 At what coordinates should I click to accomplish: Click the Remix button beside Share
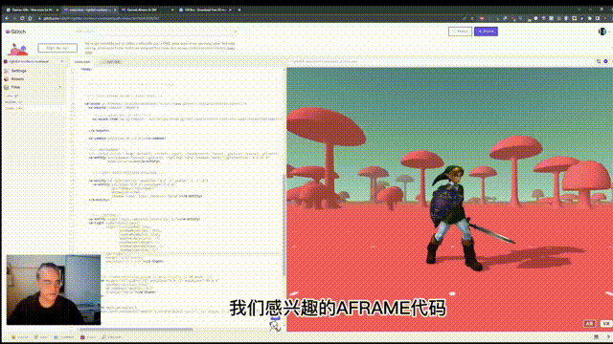pyautogui.click(x=460, y=32)
